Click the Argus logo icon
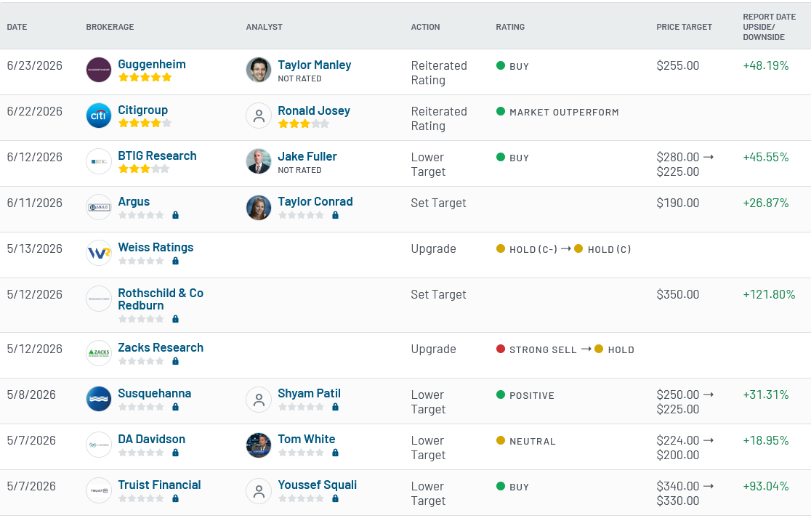The width and height of the screenshot is (811, 518). tap(99, 207)
